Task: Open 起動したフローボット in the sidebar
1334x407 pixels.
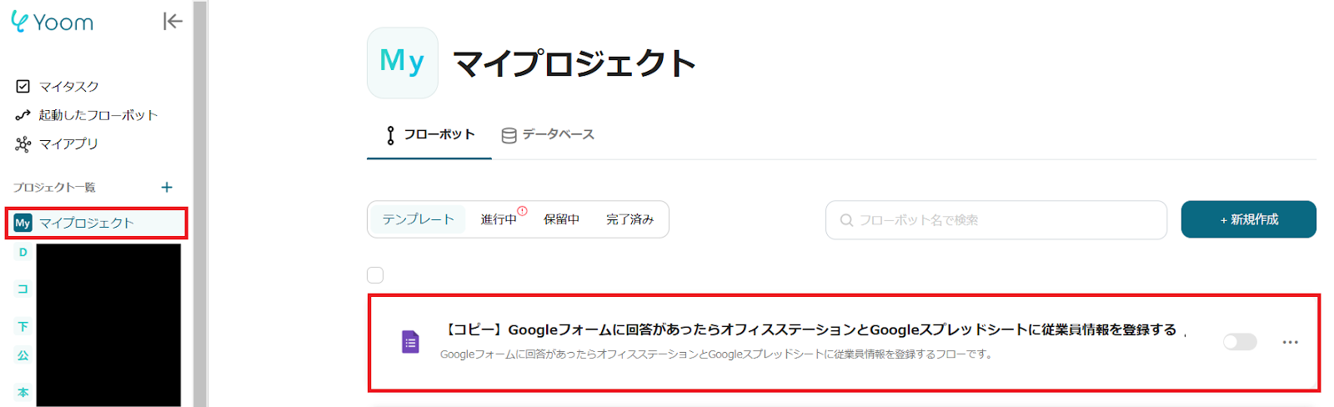Action: pos(98,115)
